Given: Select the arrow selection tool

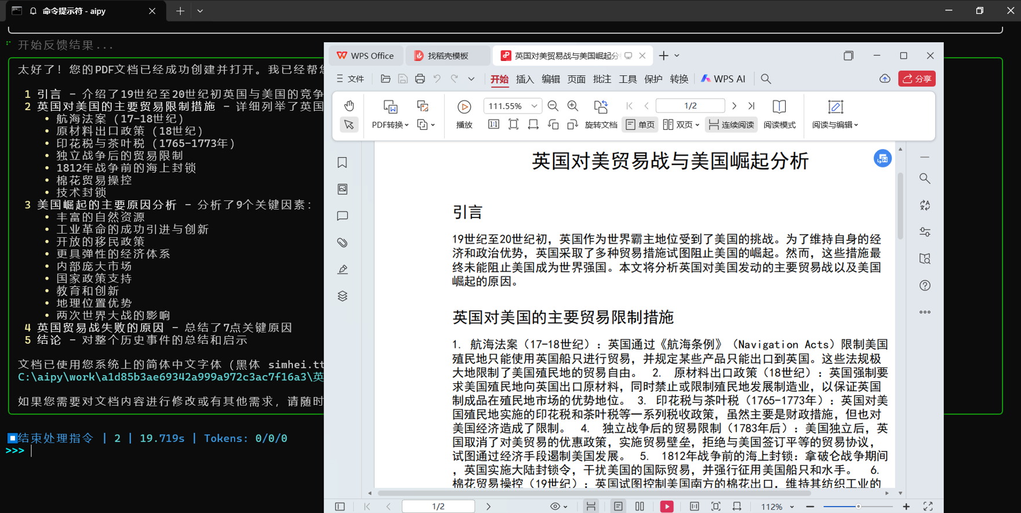Looking at the screenshot, I should point(349,125).
